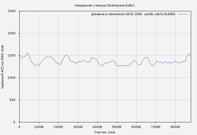Click the 70000 tick label on X-axis
The image size is (197, 135).
[x=156, y=127]
